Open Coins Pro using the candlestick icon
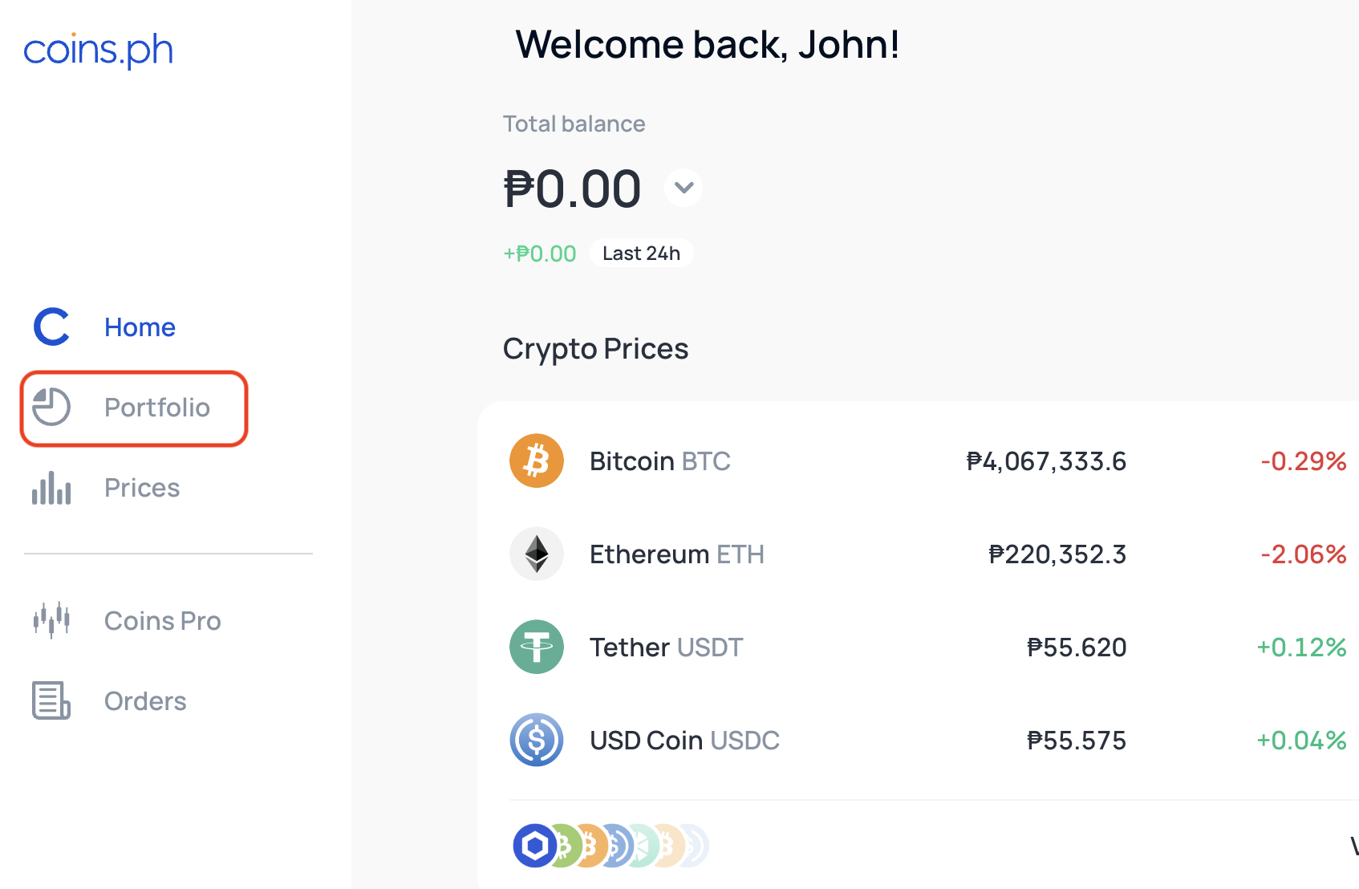 click(x=51, y=620)
